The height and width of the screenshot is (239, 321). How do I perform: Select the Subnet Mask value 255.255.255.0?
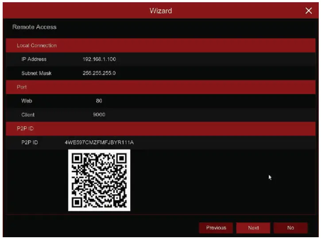click(99, 73)
